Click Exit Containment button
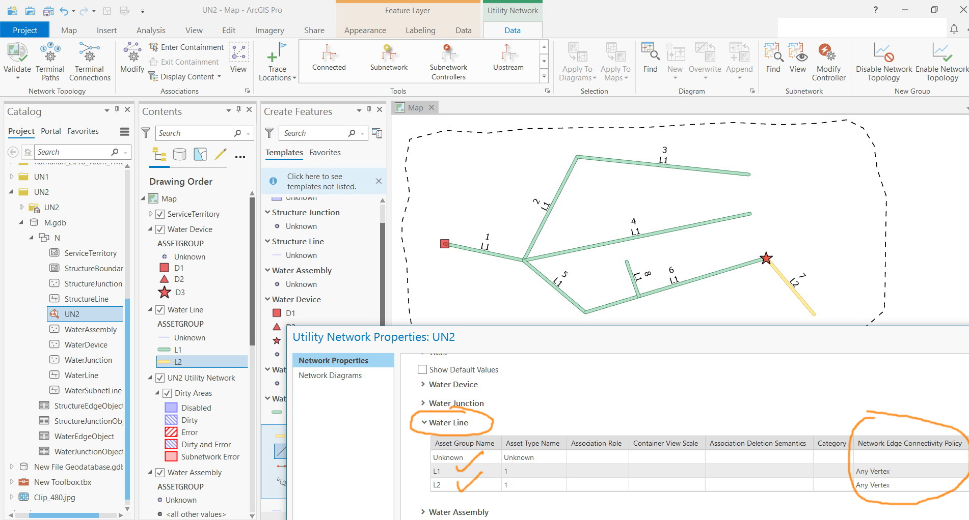The height and width of the screenshot is (520, 969). pos(184,62)
